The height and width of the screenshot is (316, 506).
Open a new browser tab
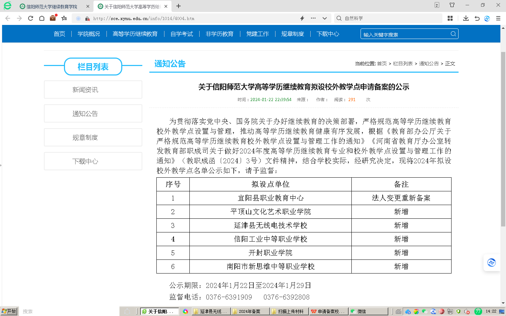[x=179, y=6]
